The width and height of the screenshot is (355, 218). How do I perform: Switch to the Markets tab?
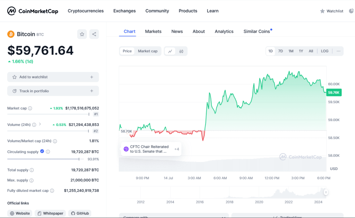click(x=153, y=32)
